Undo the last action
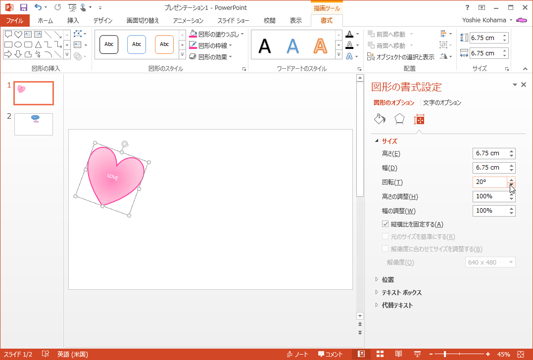Image resolution: width=533 pixels, height=360 pixels. [x=38, y=7]
